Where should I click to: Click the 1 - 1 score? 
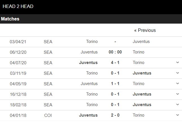click(x=115, y=84)
